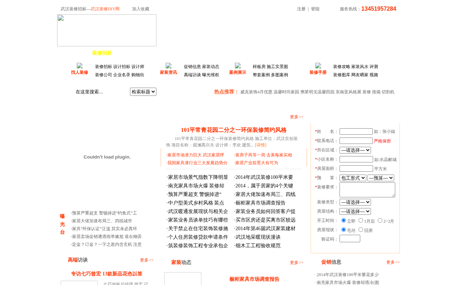Click 加入收藏 link
The height and width of the screenshot is (285, 457).
coord(141,9)
